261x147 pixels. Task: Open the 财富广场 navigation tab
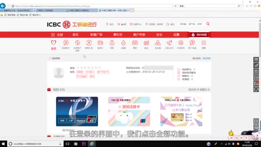tap(96, 35)
